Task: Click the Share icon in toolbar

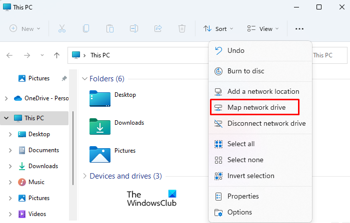Action: pyautogui.click(x=158, y=28)
